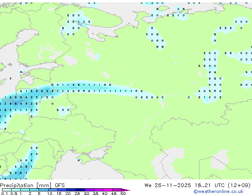Select the 20 mm dark blue legend swatch
252x195 pixels.
tap(71, 190)
